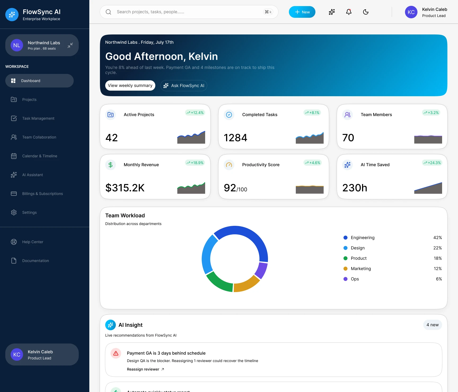Click the search magnifier icon
The height and width of the screenshot is (392, 458).
[x=108, y=12]
